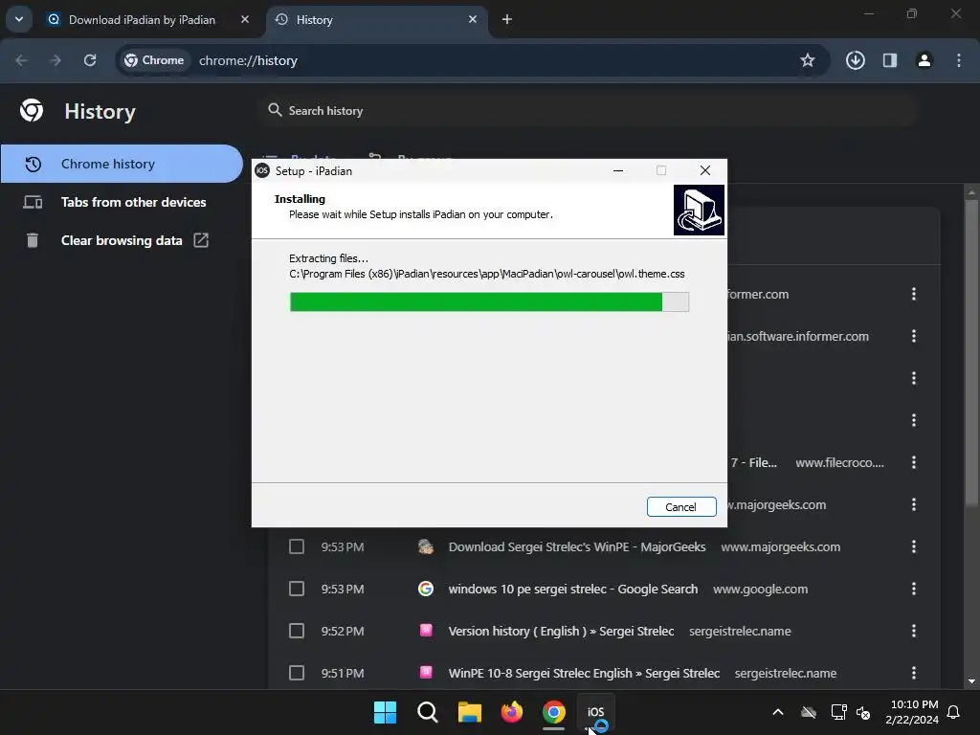Image resolution: width=980 pixels, height=735 pixels.
Task: Click www.majorgeeks.com domain at 9:53 PM
Action: point(780,546)
